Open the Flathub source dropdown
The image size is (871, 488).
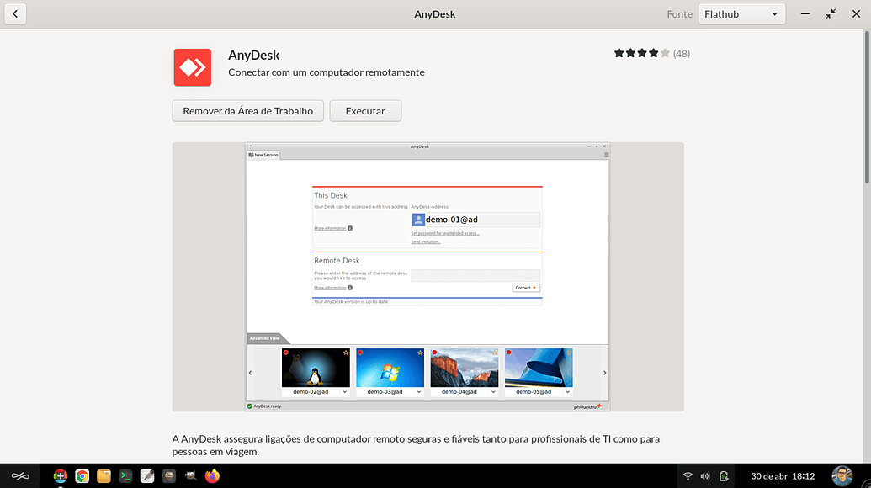pos(741,13)
